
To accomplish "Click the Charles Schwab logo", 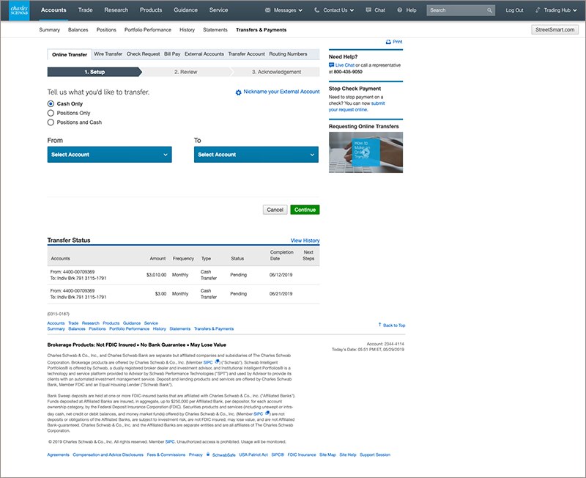I will pyautogui.click(x=19, y=10).
